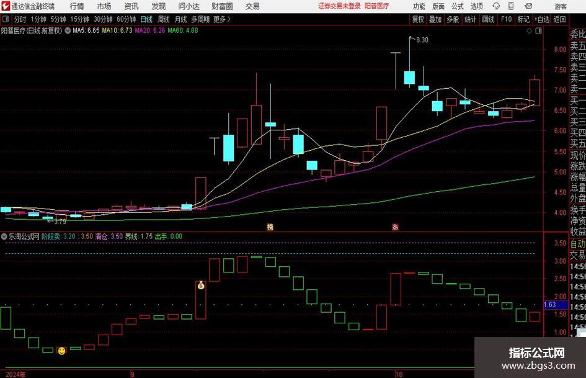Switch to the 1分钟 period tab
This screenshot has width=586, height=378.
click(38, 19)
